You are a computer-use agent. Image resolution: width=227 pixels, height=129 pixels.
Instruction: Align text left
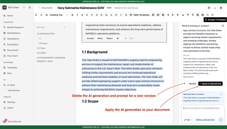click(87, 15)
